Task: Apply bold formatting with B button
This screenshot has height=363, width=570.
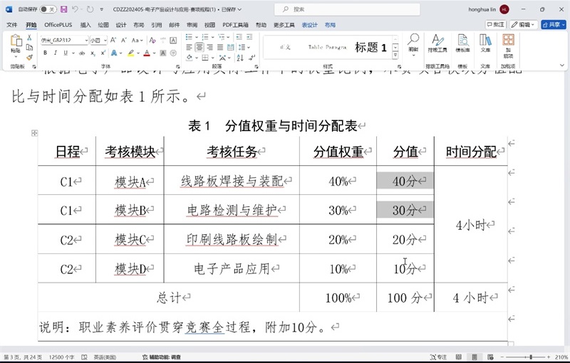Action: tap(45, 53)
